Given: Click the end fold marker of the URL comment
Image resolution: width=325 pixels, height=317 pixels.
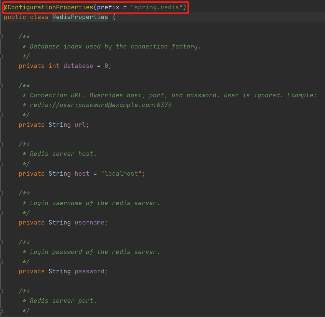Looking at the screenshot, I should (x=1, y=115).
